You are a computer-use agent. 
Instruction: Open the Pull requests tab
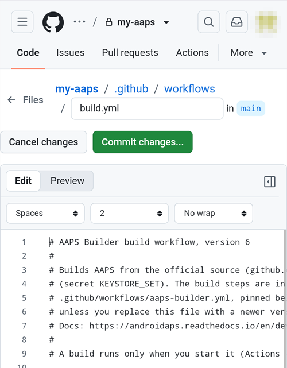[x=130, y=53]
